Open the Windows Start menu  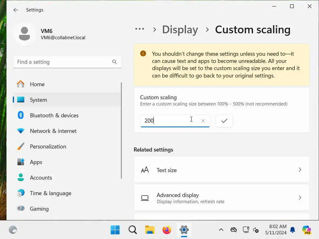coord(115,230)
